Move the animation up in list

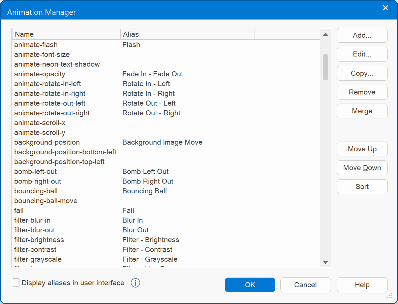[x=362, y=149]
